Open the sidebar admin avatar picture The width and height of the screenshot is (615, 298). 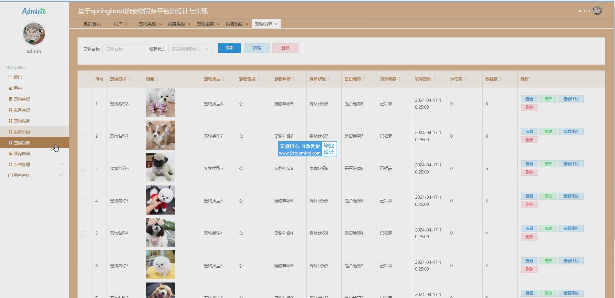click(x=34, y=34)
